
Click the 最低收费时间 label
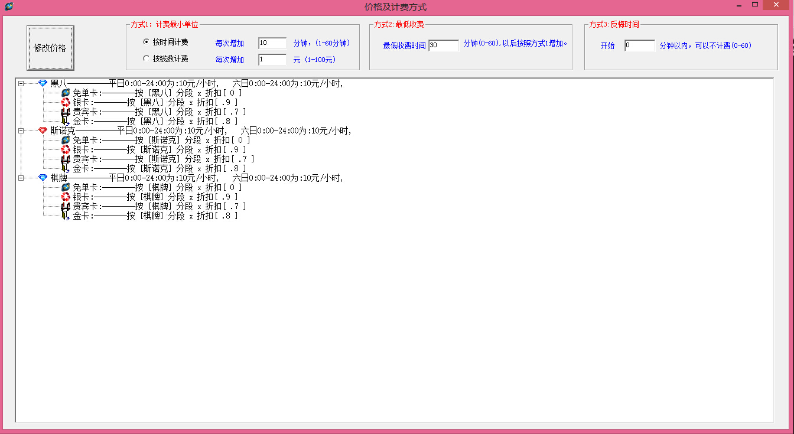pos(404,45)
